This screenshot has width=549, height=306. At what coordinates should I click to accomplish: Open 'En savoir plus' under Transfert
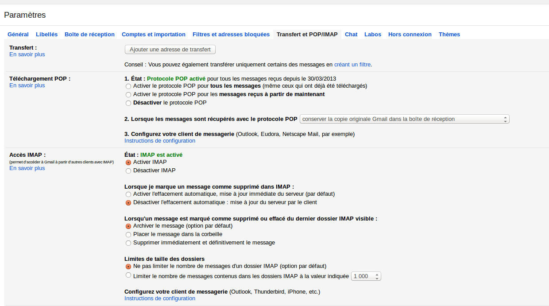tap(27, 54)
